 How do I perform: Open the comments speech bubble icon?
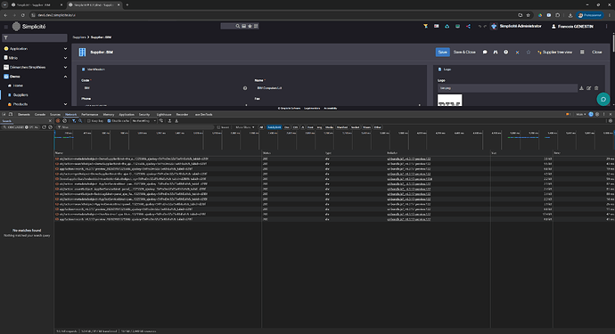[x=485, y=53]
